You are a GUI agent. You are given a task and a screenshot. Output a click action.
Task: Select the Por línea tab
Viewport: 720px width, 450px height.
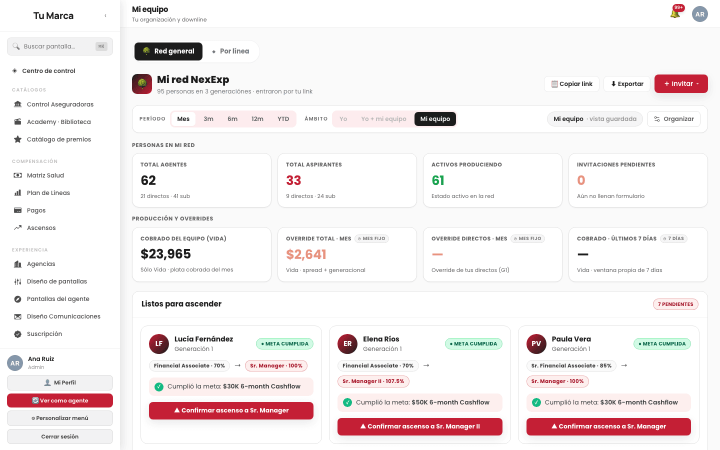[230, 51]
